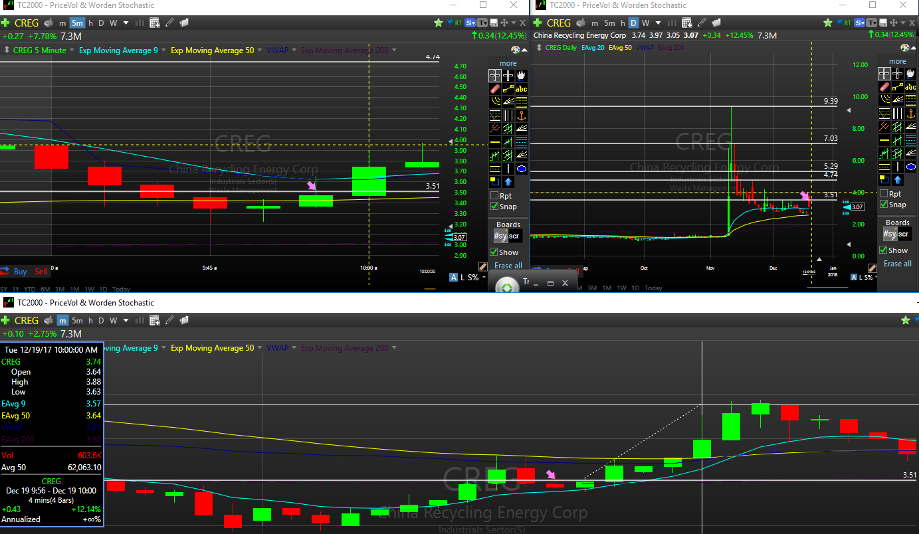Screen dimensions: 919x534
Task: Click the Sell button in the 5-minute window
Action: (x=41, y=272)
